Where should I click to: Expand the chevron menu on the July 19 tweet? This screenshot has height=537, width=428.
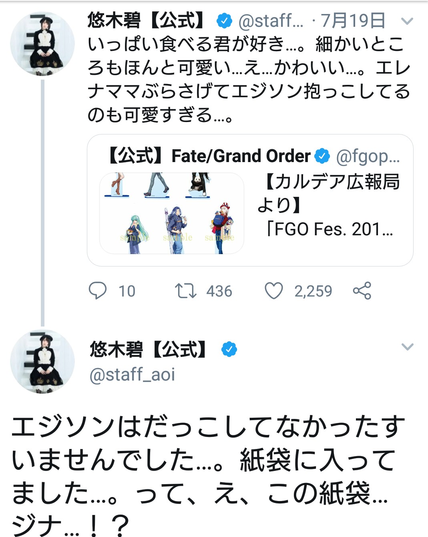(407, 21)
